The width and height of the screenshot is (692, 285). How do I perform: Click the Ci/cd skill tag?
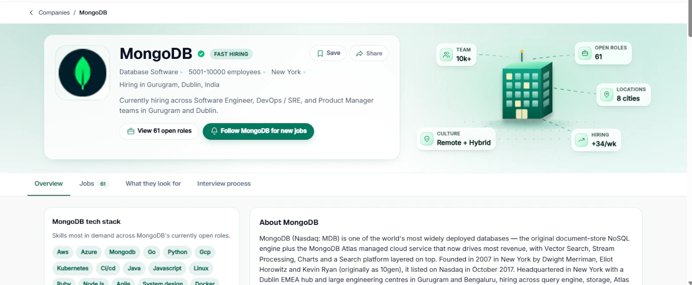click(108, 269)
